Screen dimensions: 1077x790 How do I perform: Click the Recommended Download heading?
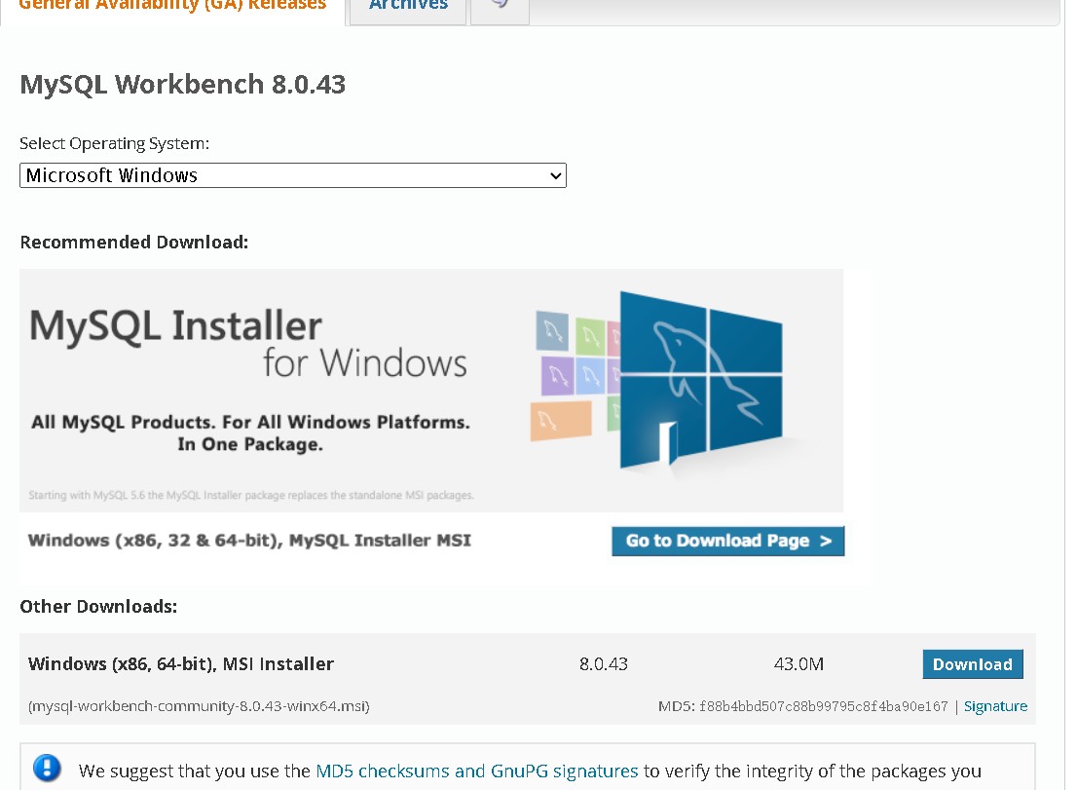134,243
